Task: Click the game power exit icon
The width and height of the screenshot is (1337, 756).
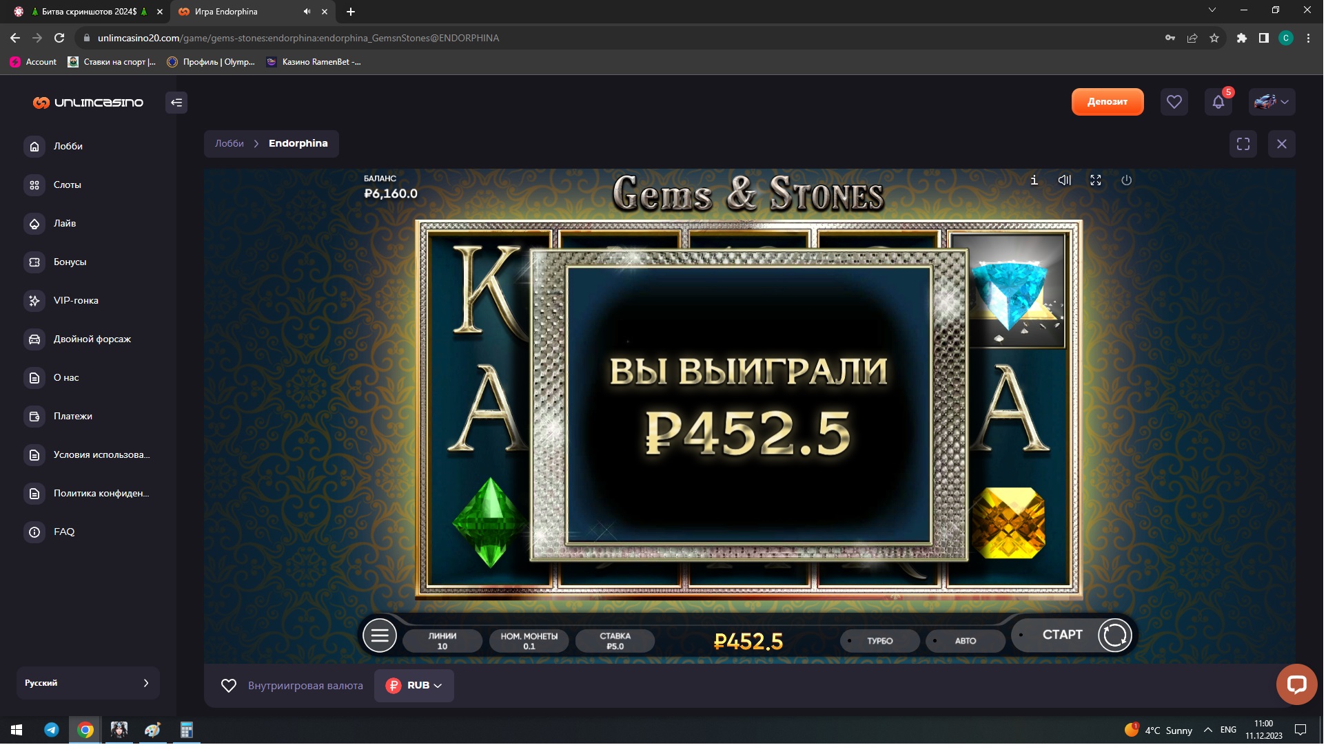Action: [x=1126, y=180]
